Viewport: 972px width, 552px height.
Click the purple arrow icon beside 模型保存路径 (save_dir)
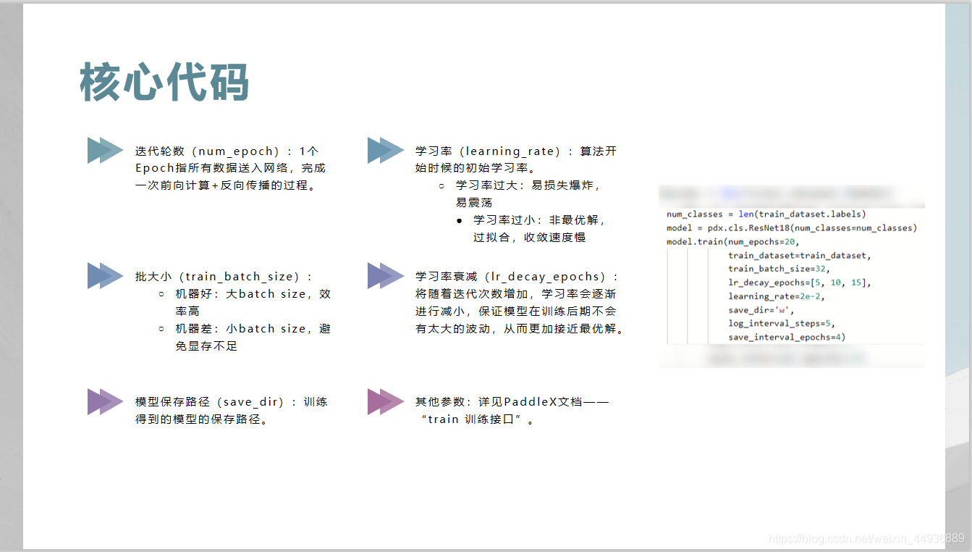(106, 401)
